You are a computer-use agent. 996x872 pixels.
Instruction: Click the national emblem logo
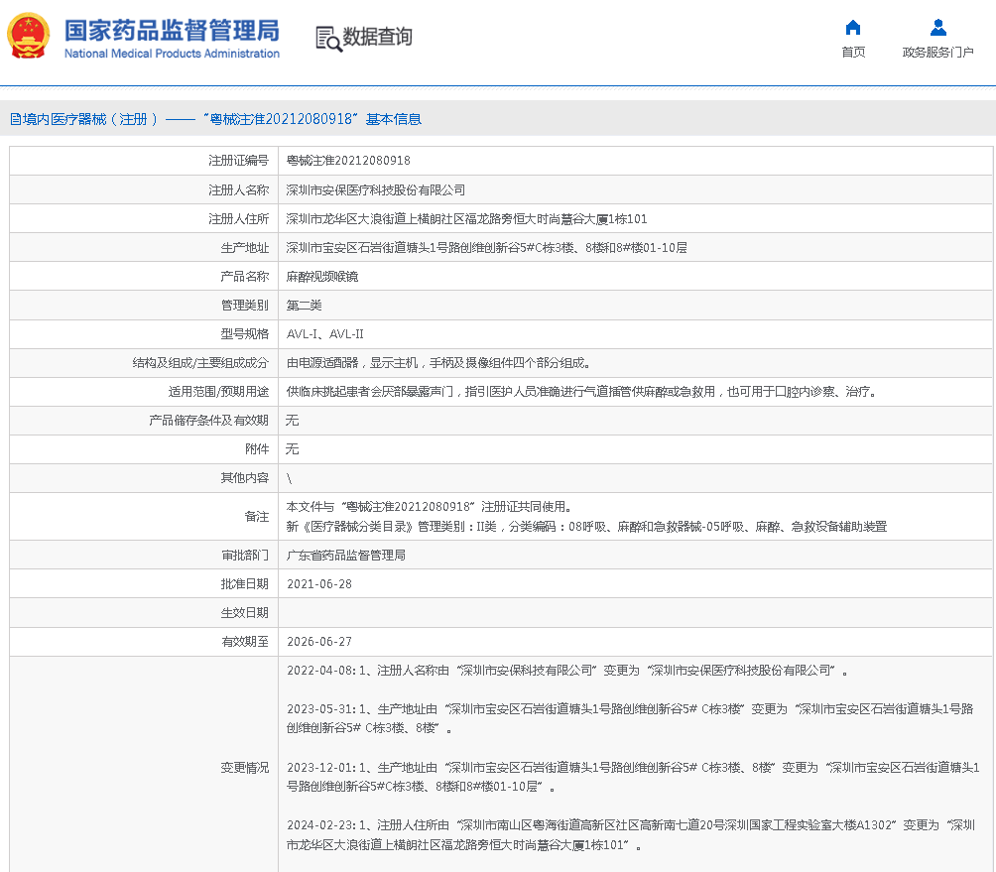[29, 38]
